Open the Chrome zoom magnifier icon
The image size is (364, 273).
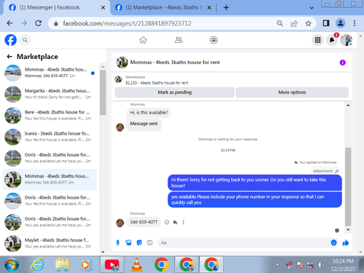(x=280, y=23)
